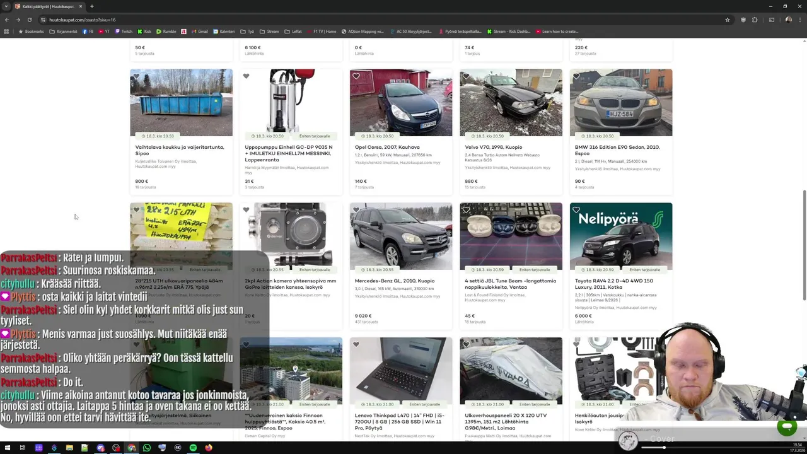Viewport: 807px width, 454px height.
Task: Toggle heart on the BMW 316 Edition listing
Action: 576,76
